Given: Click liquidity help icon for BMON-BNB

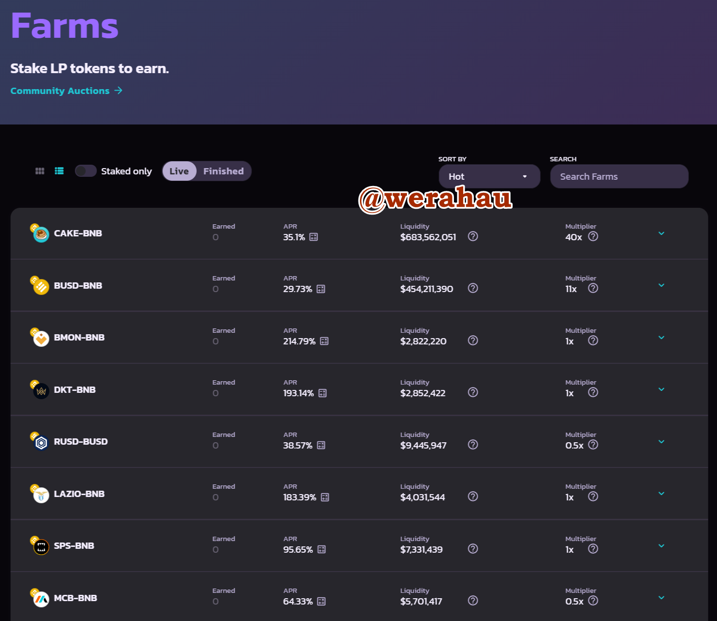Looking at the screenshot, I should [x=473, y=341].
